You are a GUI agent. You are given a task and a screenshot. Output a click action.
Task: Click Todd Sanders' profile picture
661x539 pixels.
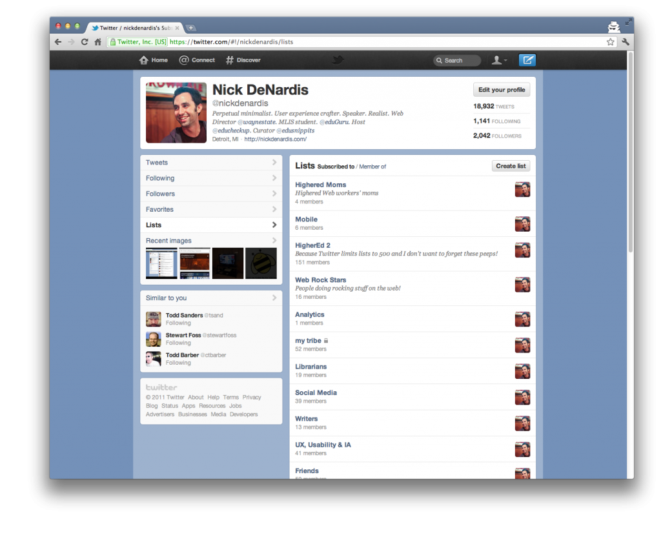pyautogui.click(x=154, y=319)
